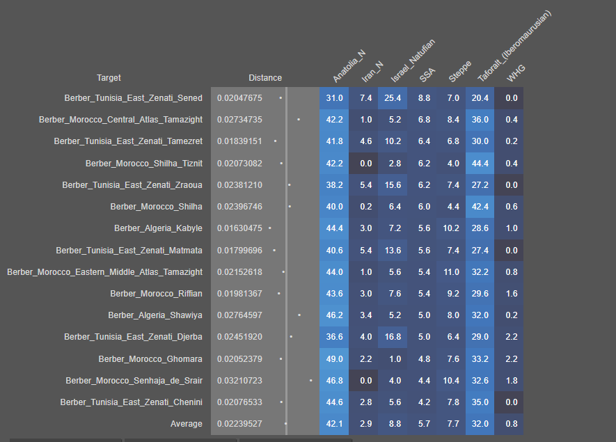
Task: Click the Israel_Natufian column header
Action: 412,61
